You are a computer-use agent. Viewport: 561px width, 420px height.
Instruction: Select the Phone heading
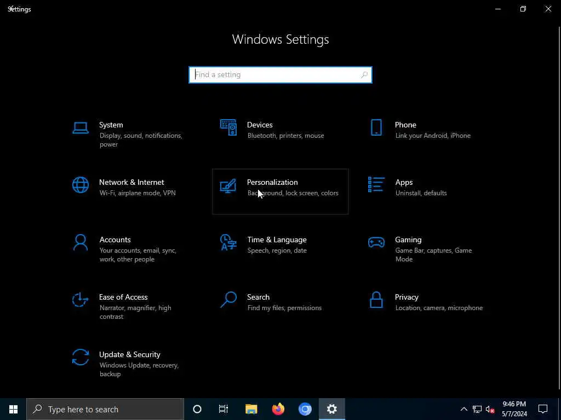[x=405, y=125]
